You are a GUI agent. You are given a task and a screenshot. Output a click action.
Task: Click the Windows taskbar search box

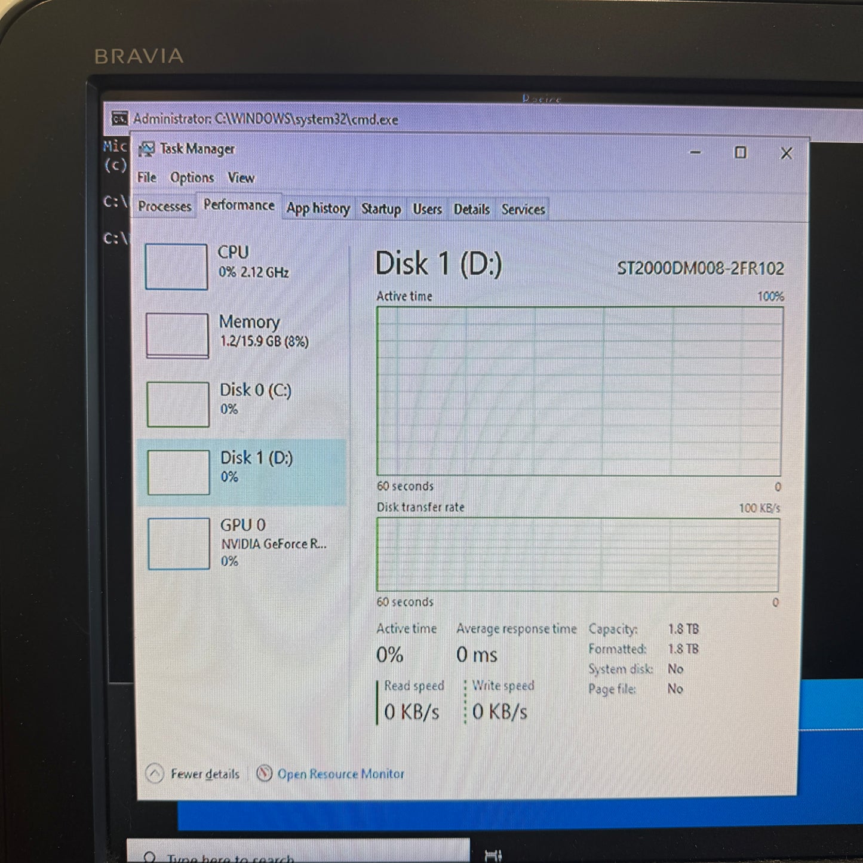298,850
